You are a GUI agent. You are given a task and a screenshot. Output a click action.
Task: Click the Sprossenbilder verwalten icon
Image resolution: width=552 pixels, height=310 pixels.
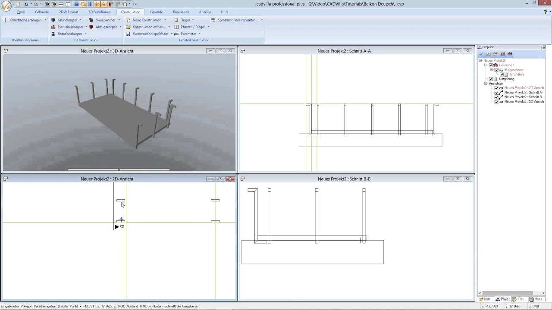coord(213,20)
